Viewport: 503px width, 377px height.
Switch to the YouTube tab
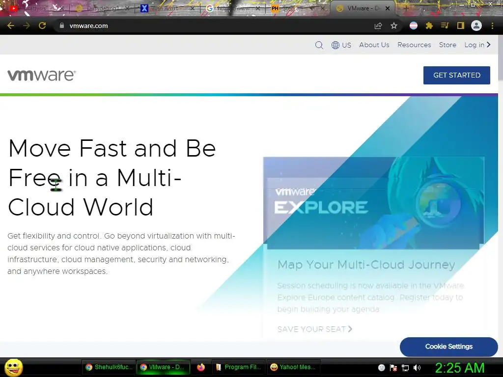(x=36, y=8)
